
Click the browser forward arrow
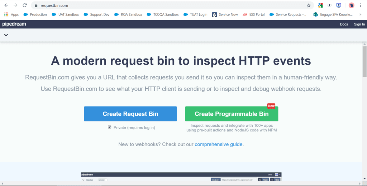click(15, 5)
